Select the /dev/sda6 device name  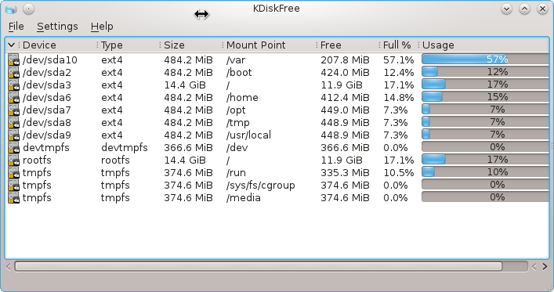pos(47,98)
